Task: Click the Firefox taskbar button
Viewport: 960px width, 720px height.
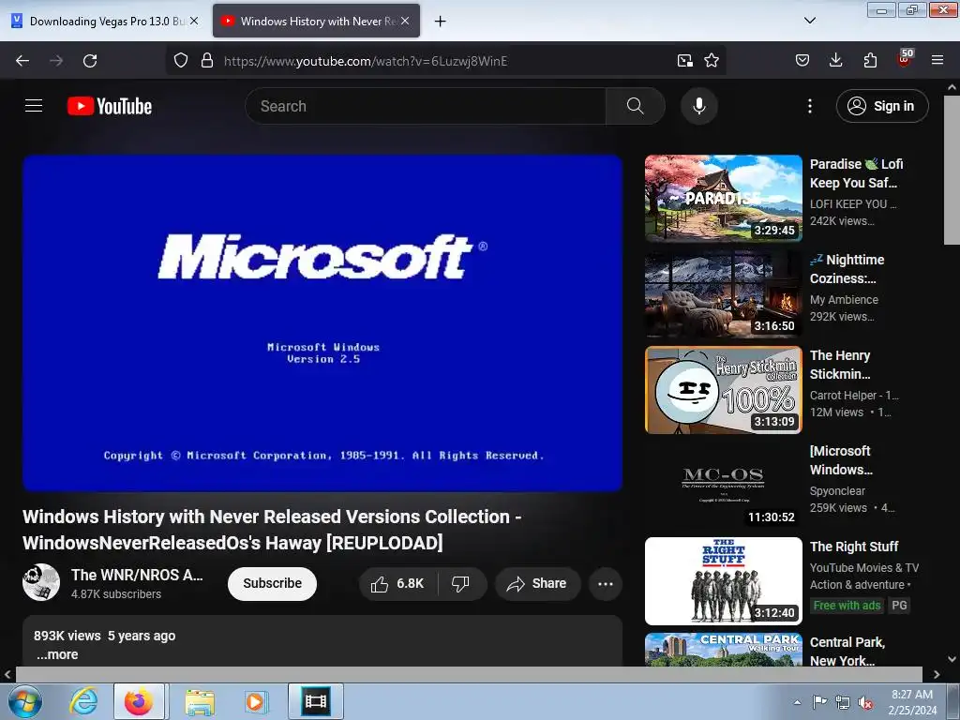Action: (x=139, y=701)
